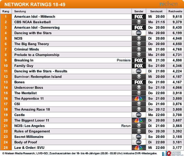Click the CBS eye logo for CBS NCAA Basketball
This screenshot has width=184, height=156.
point(139,22)
